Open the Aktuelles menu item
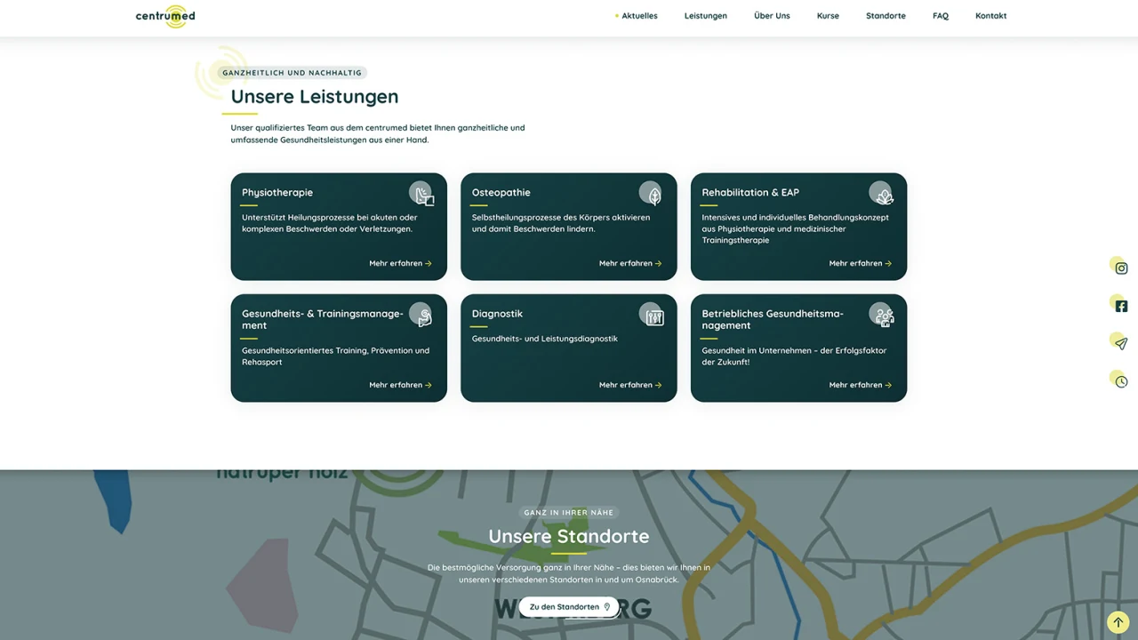Viewport: 1138px width, 640px height. (x=639, y=16)
